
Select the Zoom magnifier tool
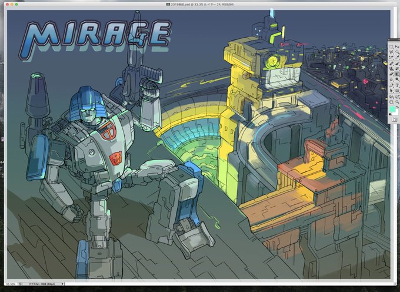397,102
